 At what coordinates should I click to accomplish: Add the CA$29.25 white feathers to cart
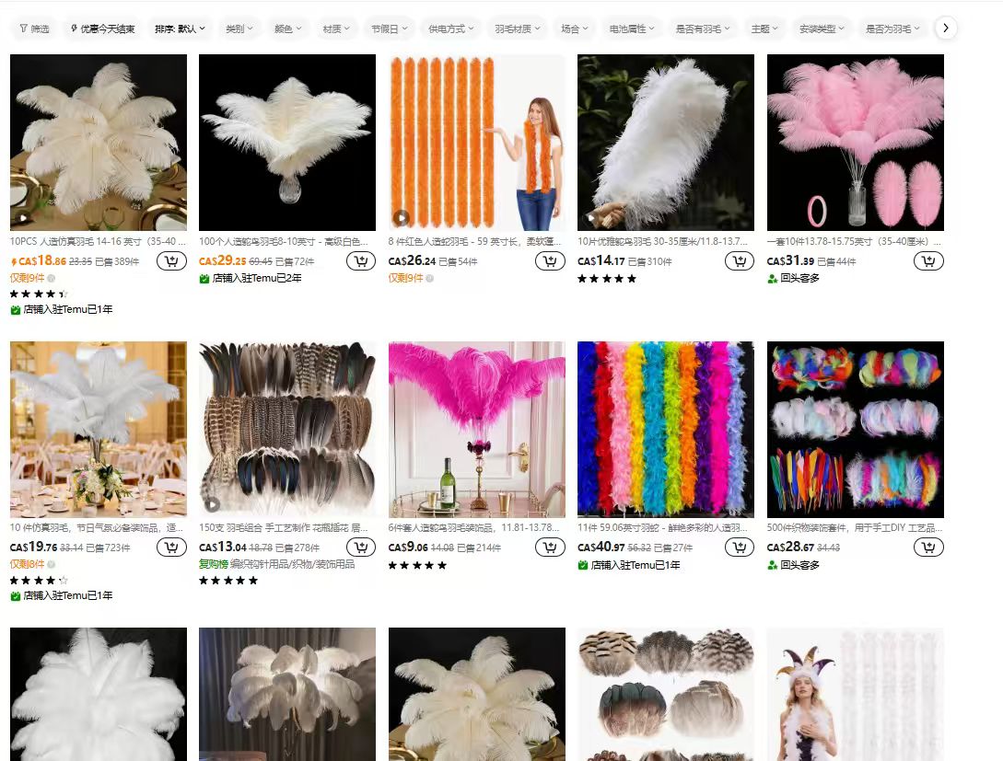(x=361, y=260)
